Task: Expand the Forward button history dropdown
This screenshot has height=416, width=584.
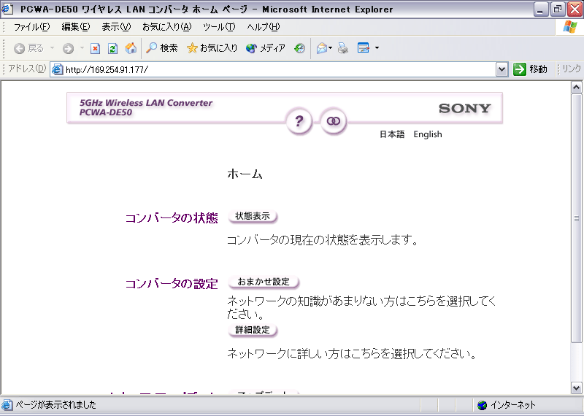Action: (82, 48)
